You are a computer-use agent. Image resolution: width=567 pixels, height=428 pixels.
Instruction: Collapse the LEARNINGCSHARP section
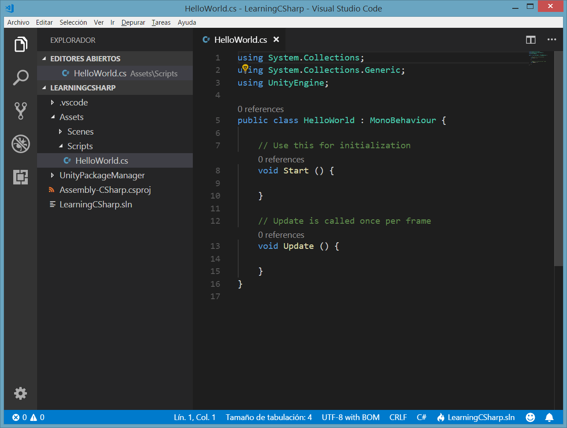44,88
